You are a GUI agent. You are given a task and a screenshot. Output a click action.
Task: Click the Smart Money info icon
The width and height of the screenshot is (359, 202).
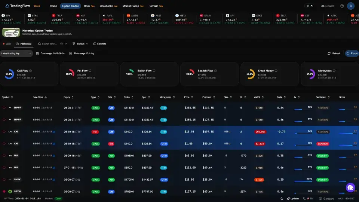(x=276, y=71)
